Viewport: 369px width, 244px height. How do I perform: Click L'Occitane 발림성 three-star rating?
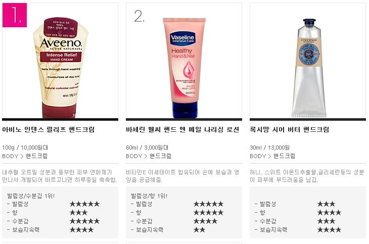click(x=326, y=204)
